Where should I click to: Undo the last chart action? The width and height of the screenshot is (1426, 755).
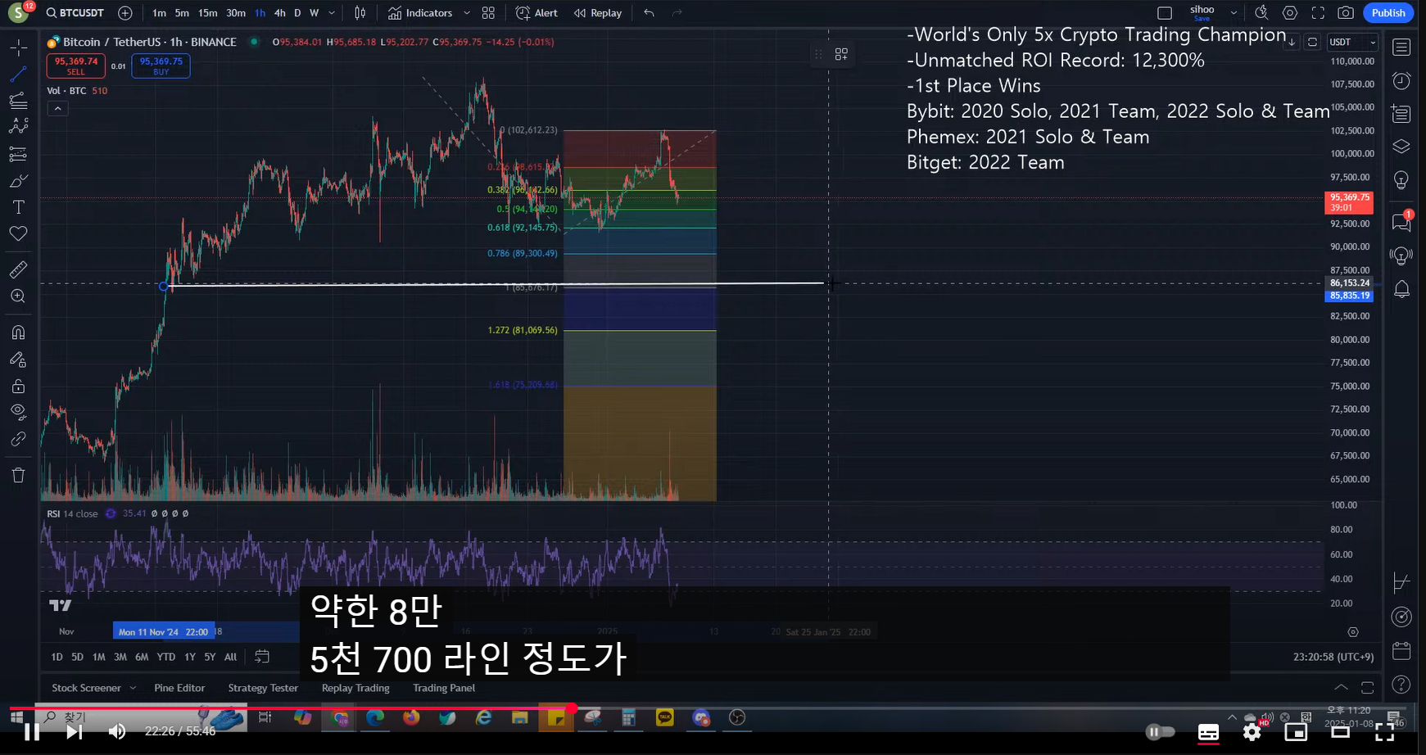(649, 13)
